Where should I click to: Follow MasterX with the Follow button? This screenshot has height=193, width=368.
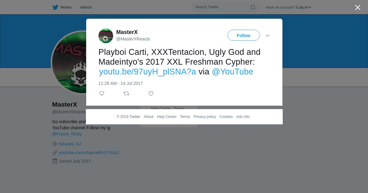(x=243, y=35)
